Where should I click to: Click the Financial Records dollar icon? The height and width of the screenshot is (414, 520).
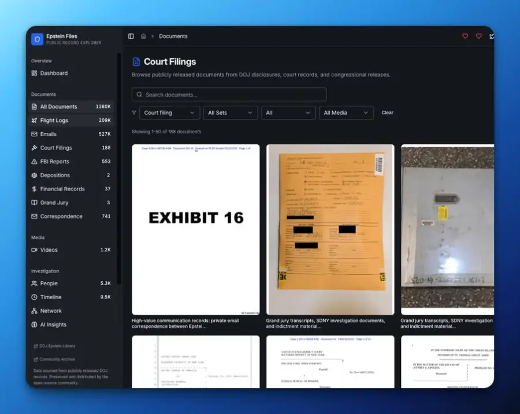pyautogui.click(x=34, y=189)
